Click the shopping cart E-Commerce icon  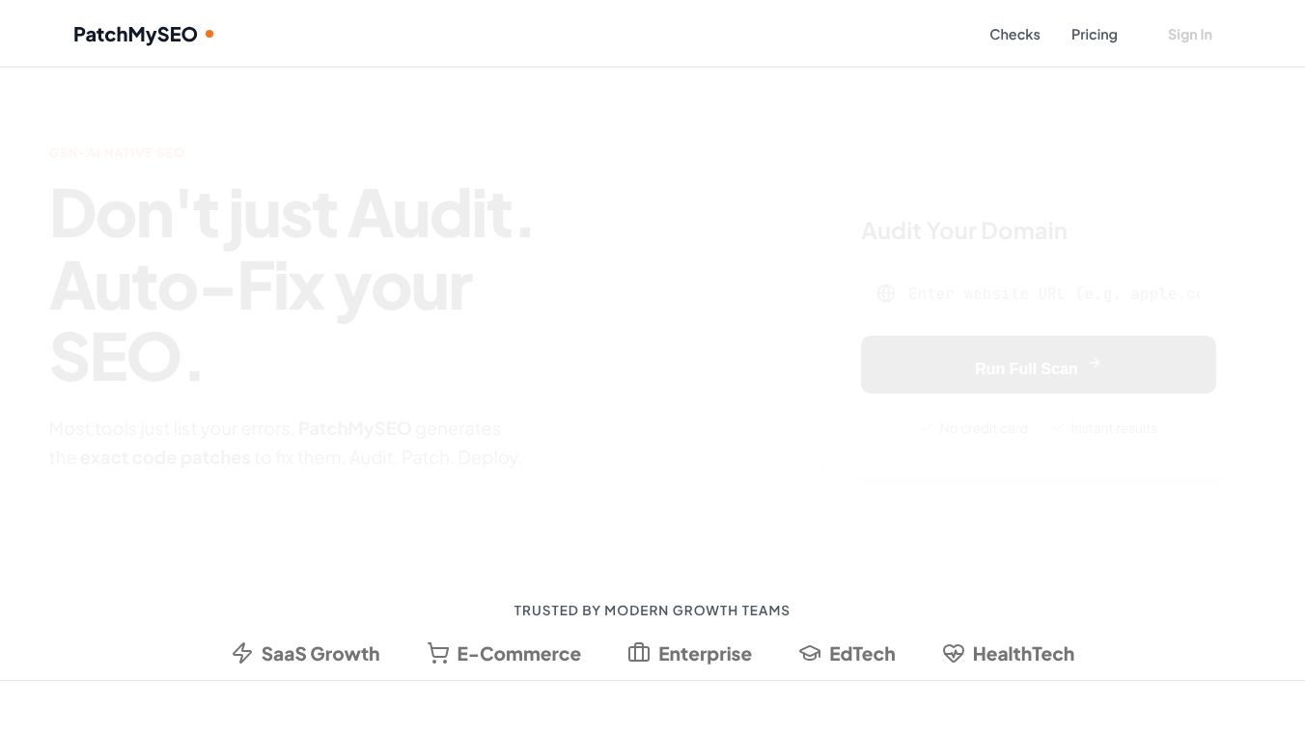coord(438,653)
